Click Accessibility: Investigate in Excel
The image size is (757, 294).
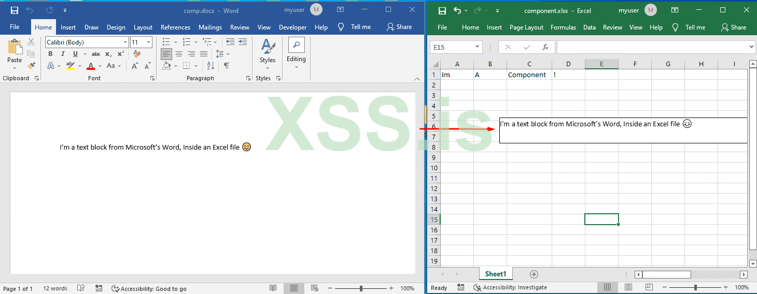point(510,287)
